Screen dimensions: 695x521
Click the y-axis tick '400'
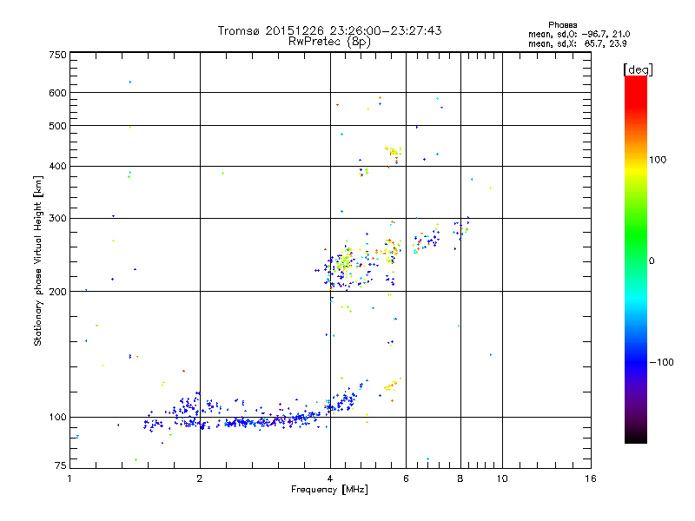click(57, 167)
